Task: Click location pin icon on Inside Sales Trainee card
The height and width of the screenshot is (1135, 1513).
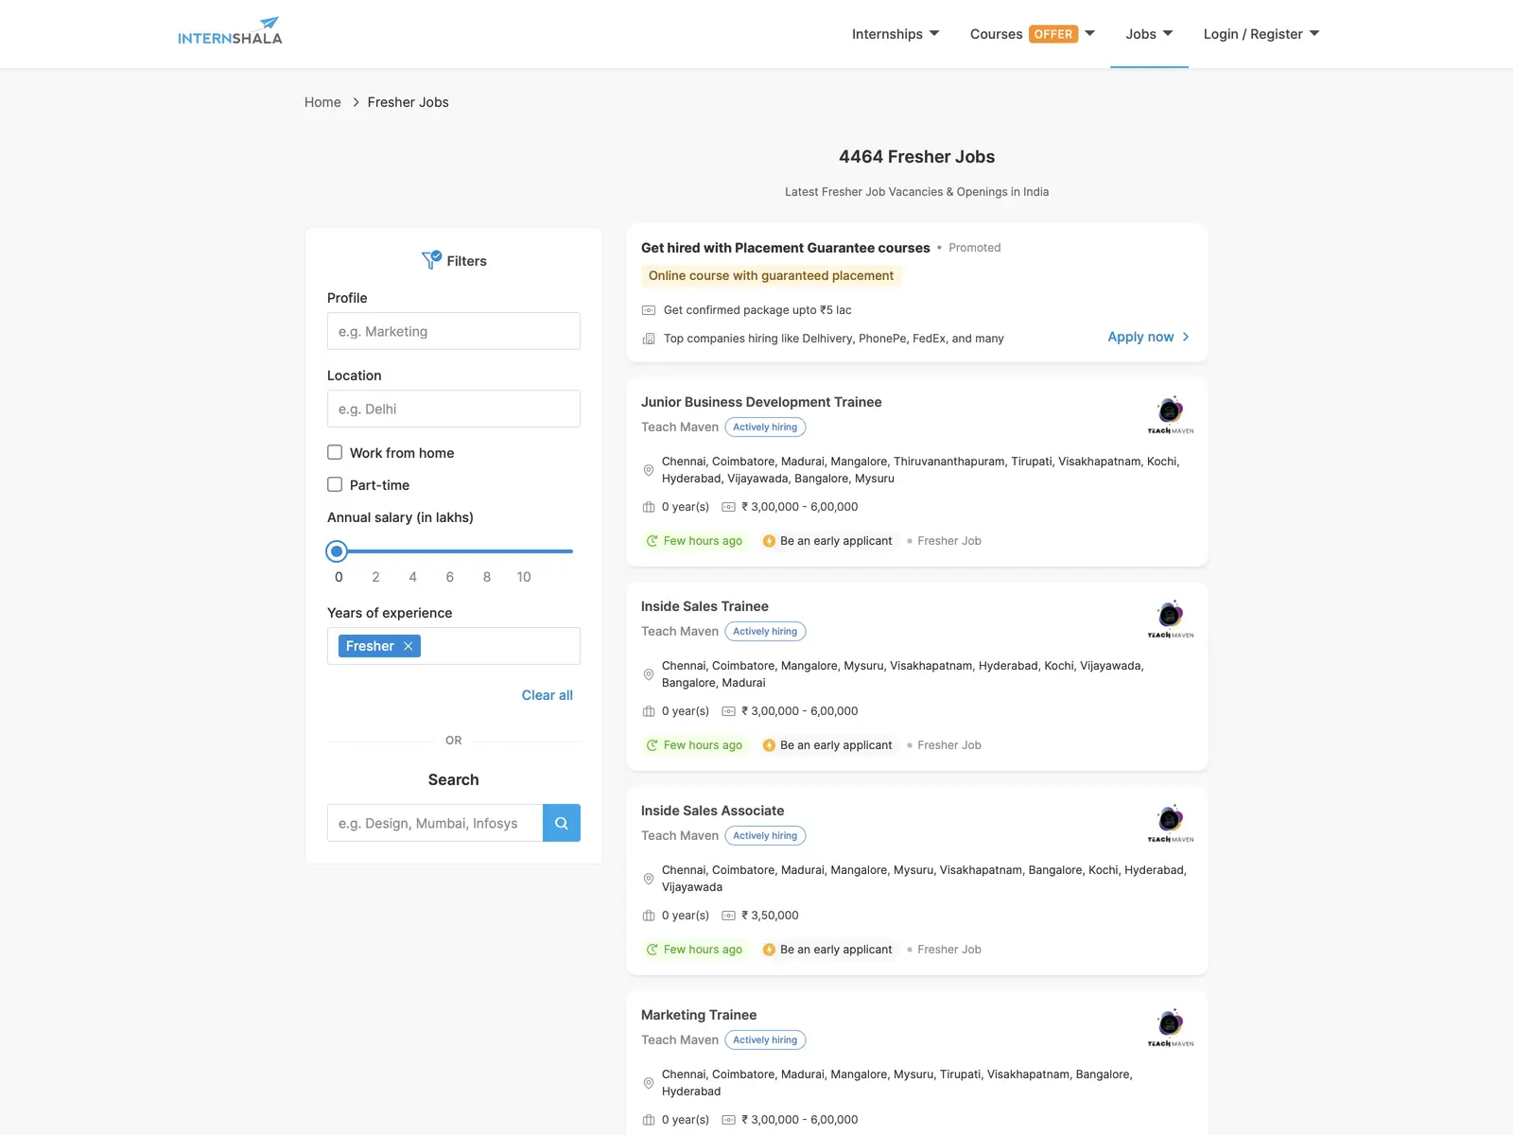Action: [649, 674]
